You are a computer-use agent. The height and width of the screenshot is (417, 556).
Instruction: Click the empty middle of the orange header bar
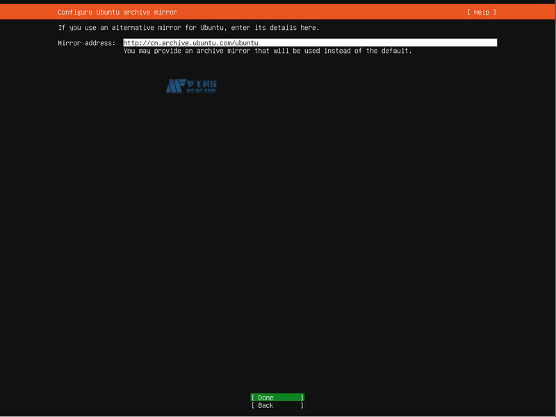pos(320,13)
